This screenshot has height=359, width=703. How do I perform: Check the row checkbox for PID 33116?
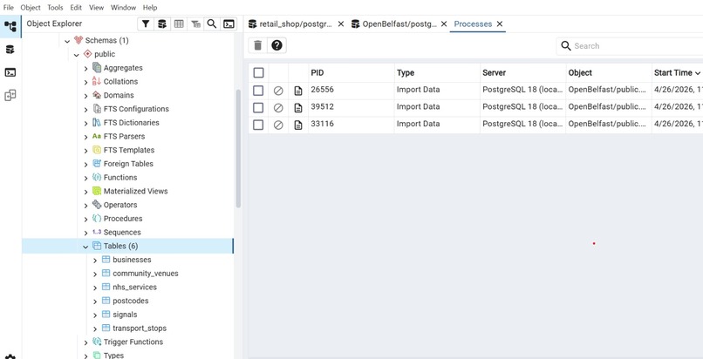(258, 125)
